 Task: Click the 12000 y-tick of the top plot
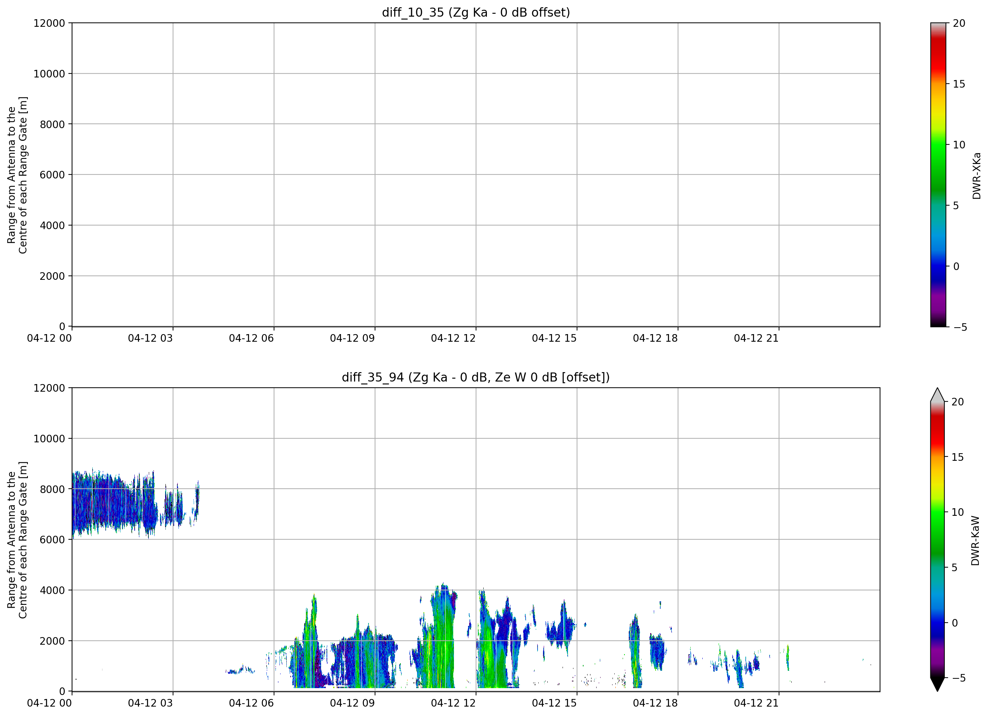[49, 23]
